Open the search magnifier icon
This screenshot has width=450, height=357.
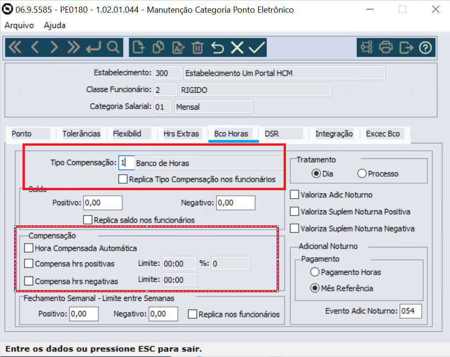pyautogui.click(x=113, y=47)
